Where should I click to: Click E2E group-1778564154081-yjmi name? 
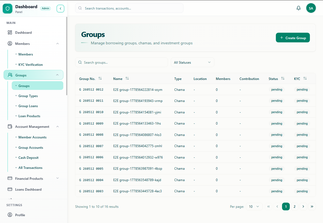pyautogui.click(x=137, y=112)
